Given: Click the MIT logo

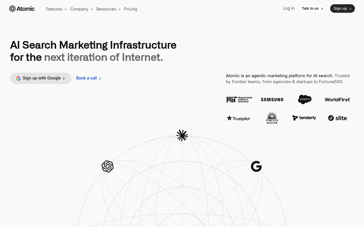Looking at the screenshot, I should [239, 100].
